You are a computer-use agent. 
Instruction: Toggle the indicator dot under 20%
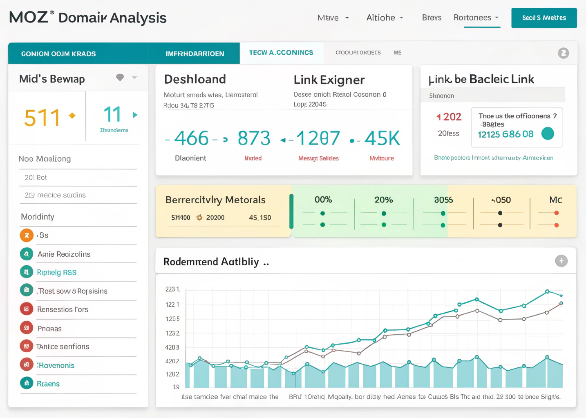pos(383,213)
